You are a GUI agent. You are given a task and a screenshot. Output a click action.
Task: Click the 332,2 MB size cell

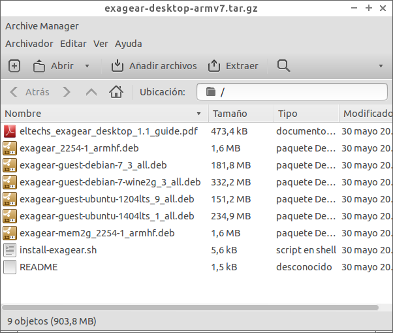coord(231,182)
